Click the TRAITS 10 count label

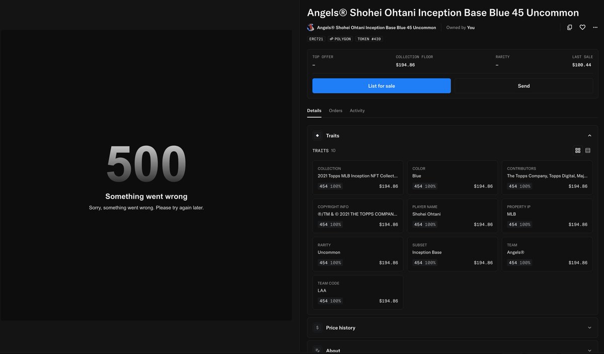324,150
